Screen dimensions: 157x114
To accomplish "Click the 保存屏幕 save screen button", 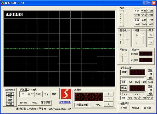I will click(x=46, y=102).
